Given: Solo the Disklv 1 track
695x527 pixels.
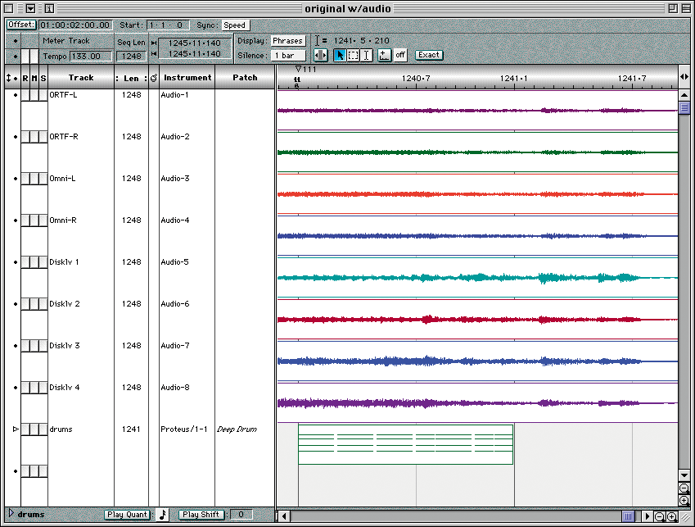Looking at the screenshot, I should pyautogui.click(x=43, y=261).
